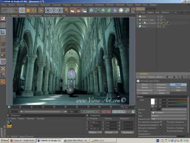This screenshot has width=190, height=143.
Task: Click the X position field in Coordinates panel
Action: point(96,122)
